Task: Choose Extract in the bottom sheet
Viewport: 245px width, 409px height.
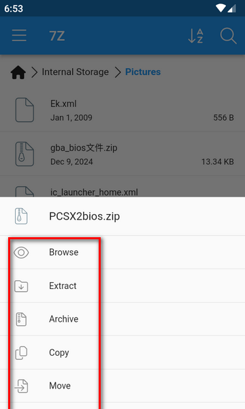Action: (122, 286)
